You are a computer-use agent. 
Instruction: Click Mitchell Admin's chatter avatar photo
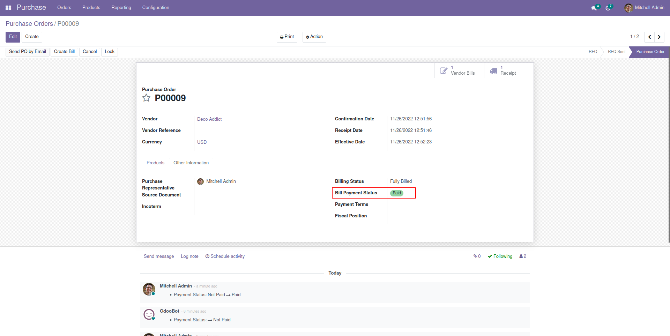[149, 289]
